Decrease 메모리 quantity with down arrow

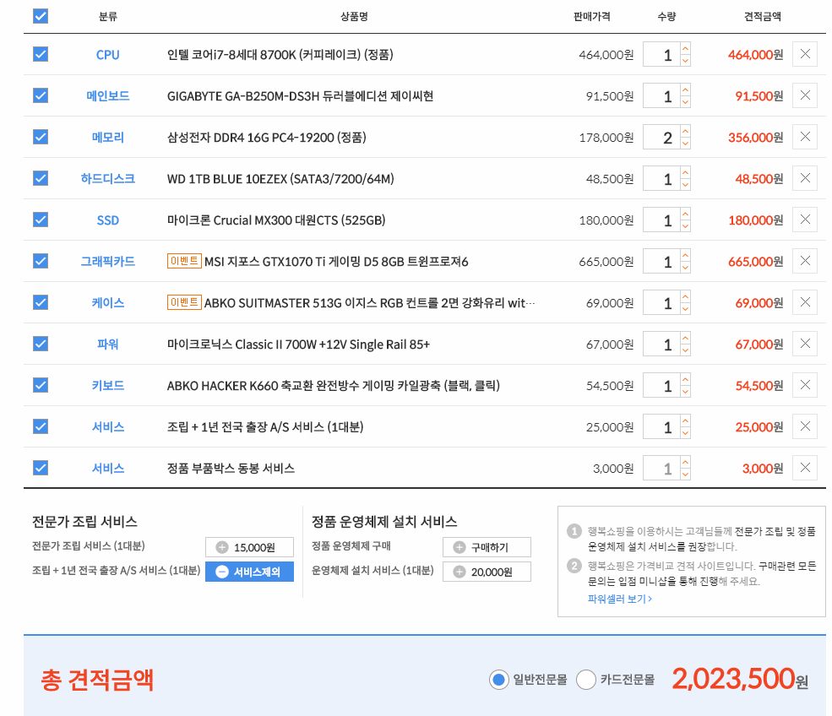tap(685, 144)
